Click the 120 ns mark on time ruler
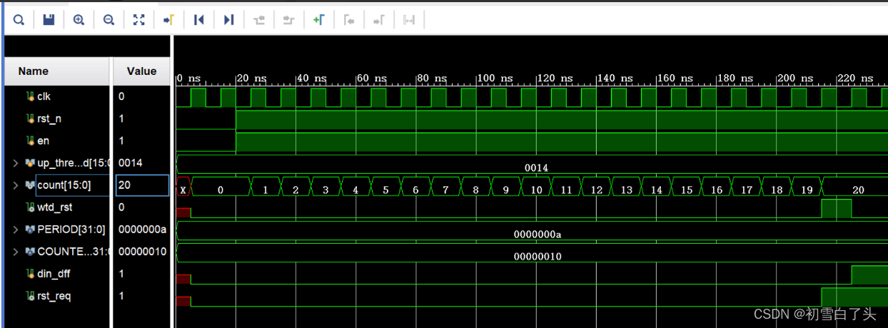This screenshot has width=888, height=328. click(555, 78)
